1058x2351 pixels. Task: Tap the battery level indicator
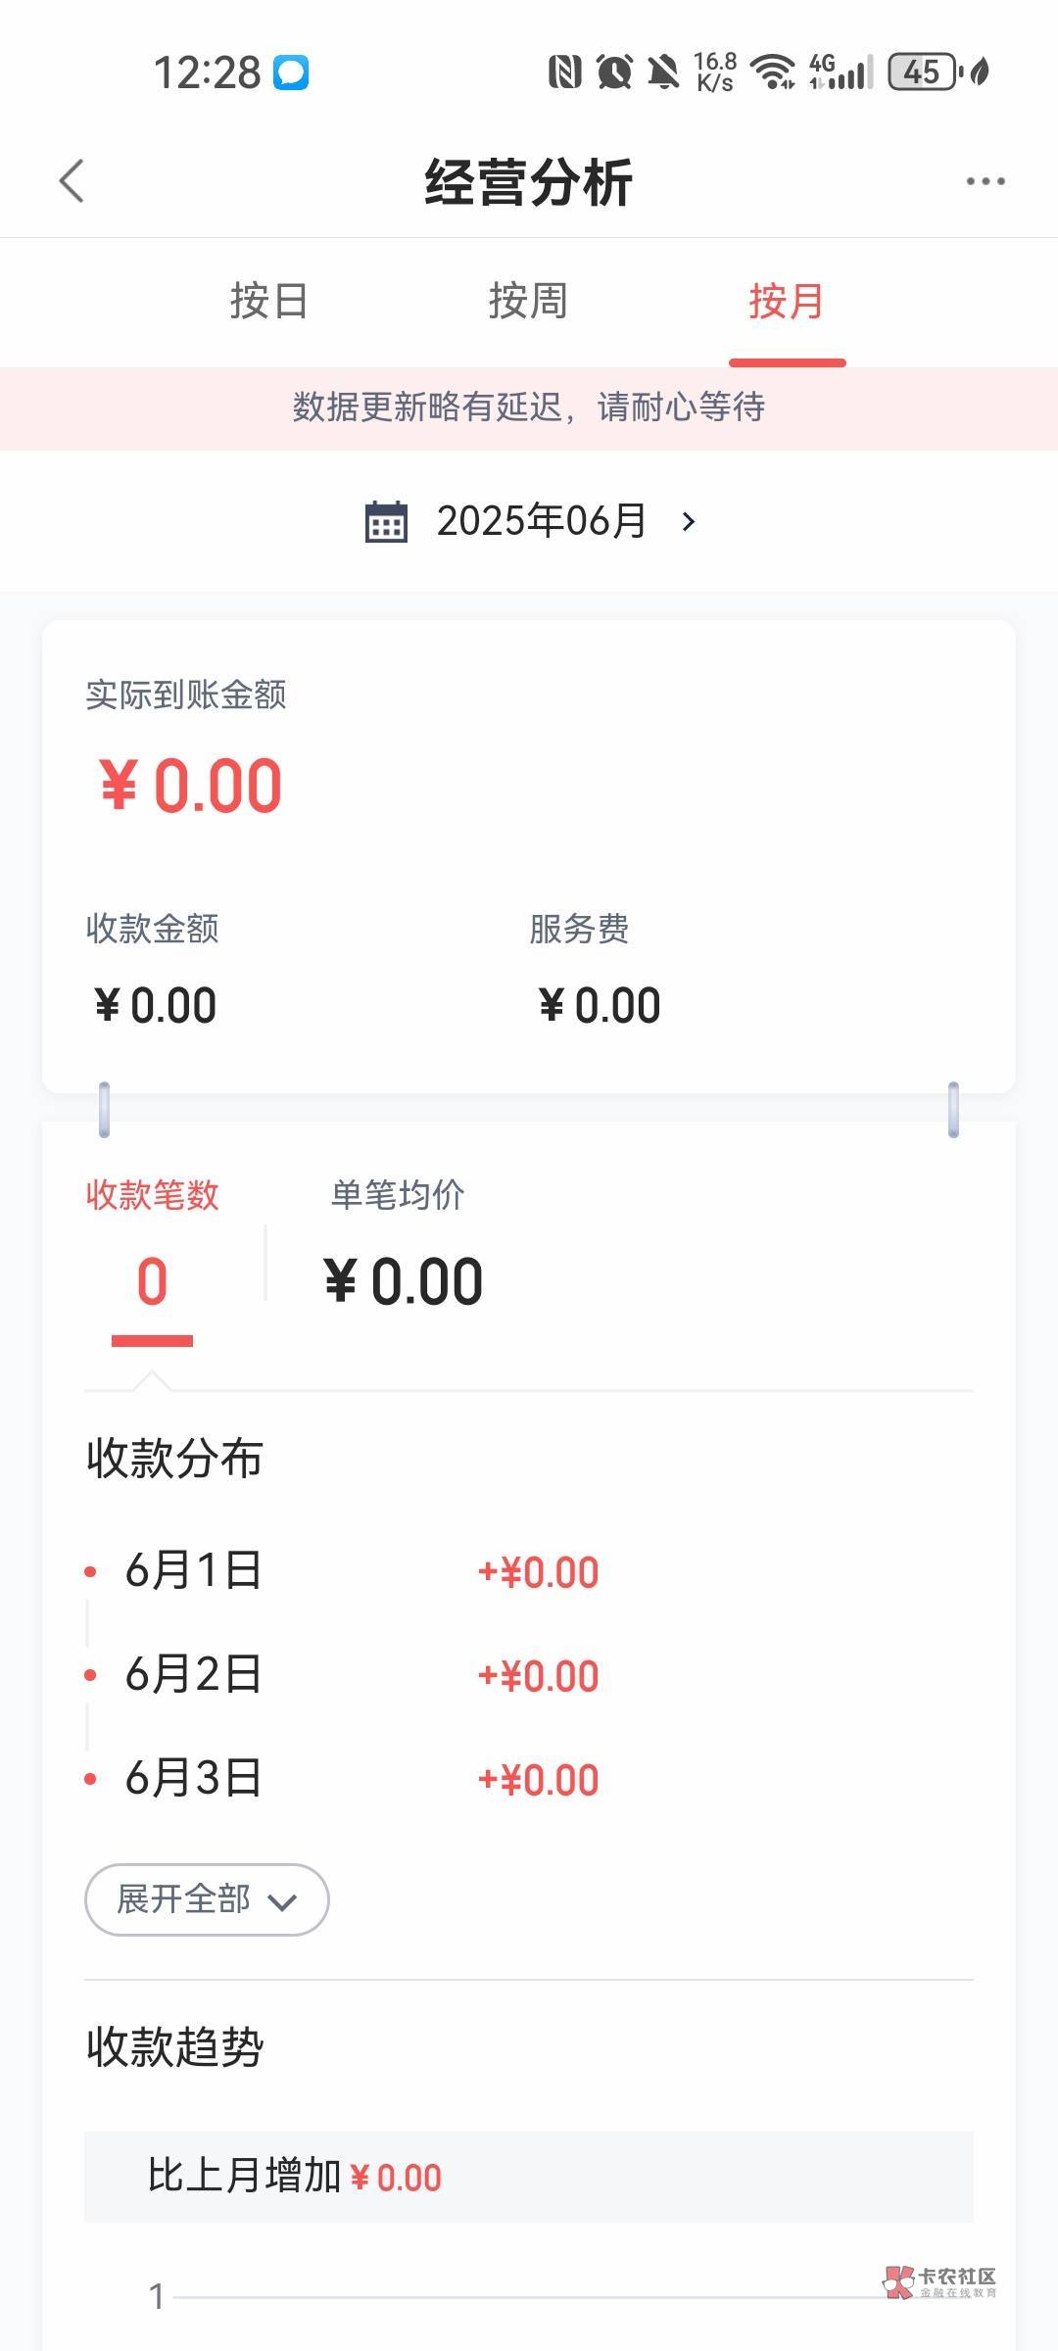(x=922, y=72)
